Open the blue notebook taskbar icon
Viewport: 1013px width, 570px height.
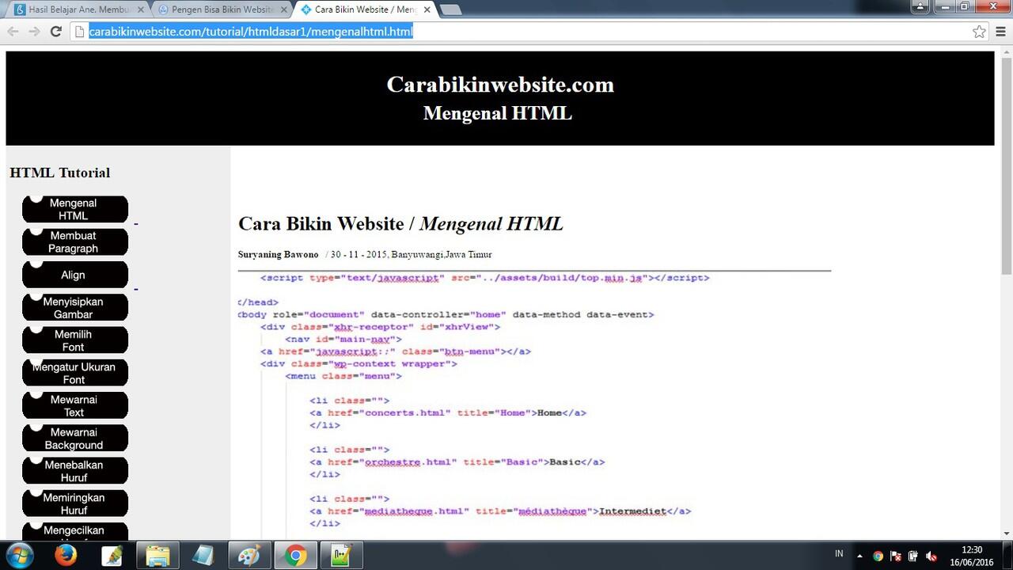click(203, 556)
